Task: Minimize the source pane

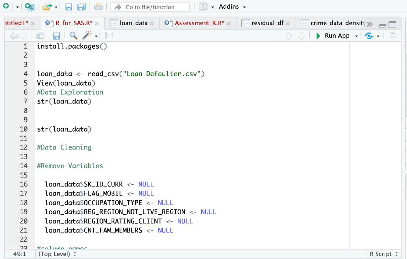Action: click(x=382, y=25)
